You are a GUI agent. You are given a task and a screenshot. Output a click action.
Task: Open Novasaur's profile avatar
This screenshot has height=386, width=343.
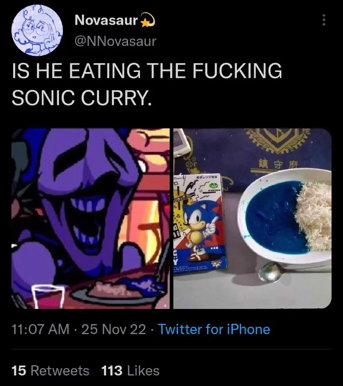click(37, 30)
